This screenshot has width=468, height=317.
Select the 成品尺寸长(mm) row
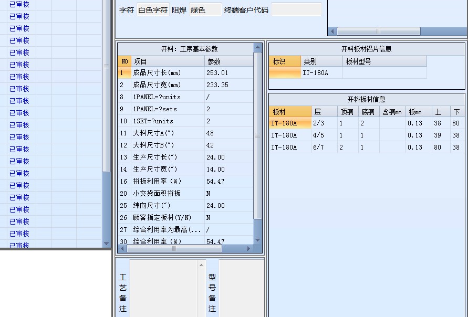point(185,73)
